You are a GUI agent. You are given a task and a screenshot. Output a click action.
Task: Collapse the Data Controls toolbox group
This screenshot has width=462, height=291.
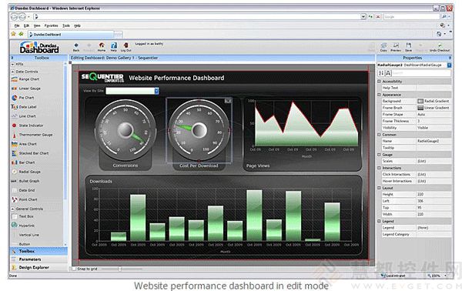12,72
